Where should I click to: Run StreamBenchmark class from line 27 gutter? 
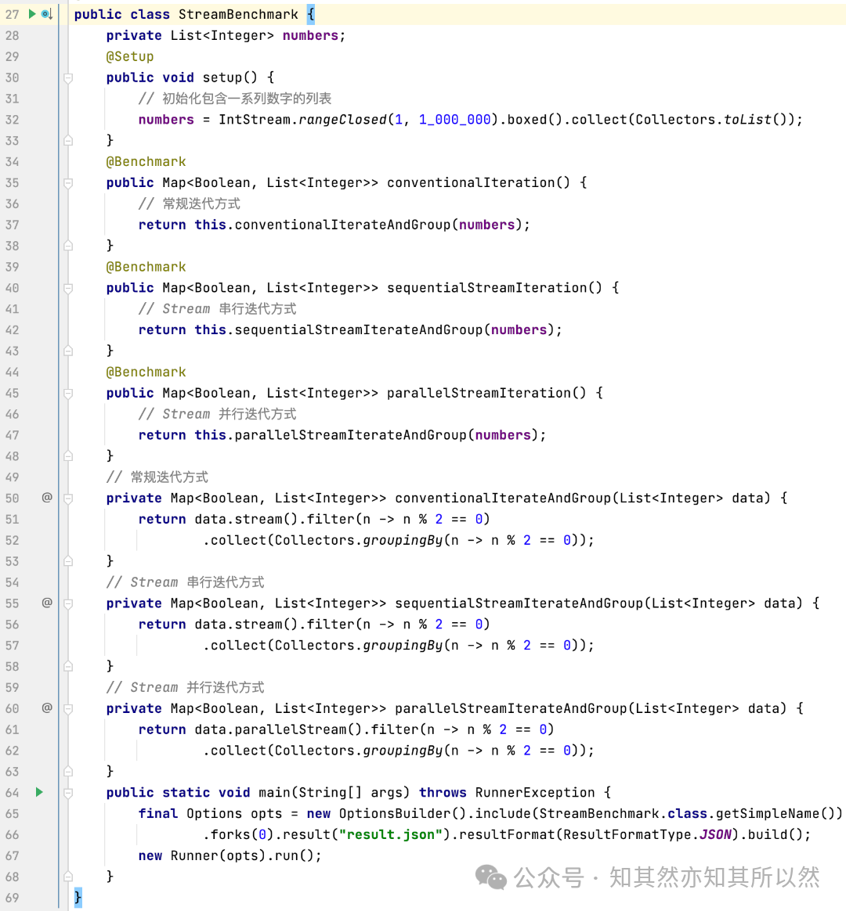coord(32,14)
